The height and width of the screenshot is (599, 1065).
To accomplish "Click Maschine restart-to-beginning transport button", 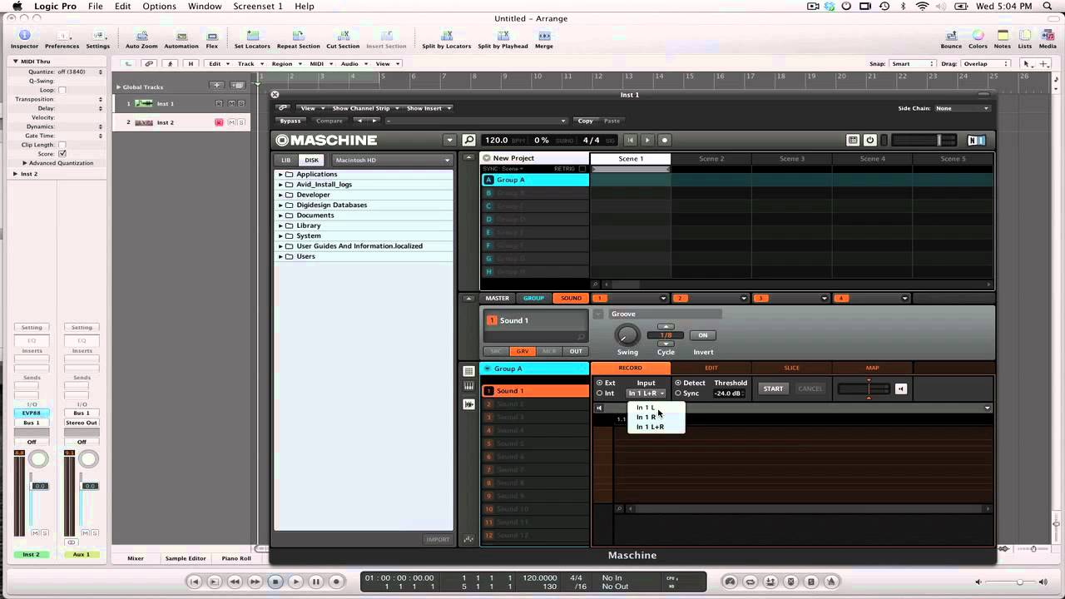I will (x=631, y=141).
